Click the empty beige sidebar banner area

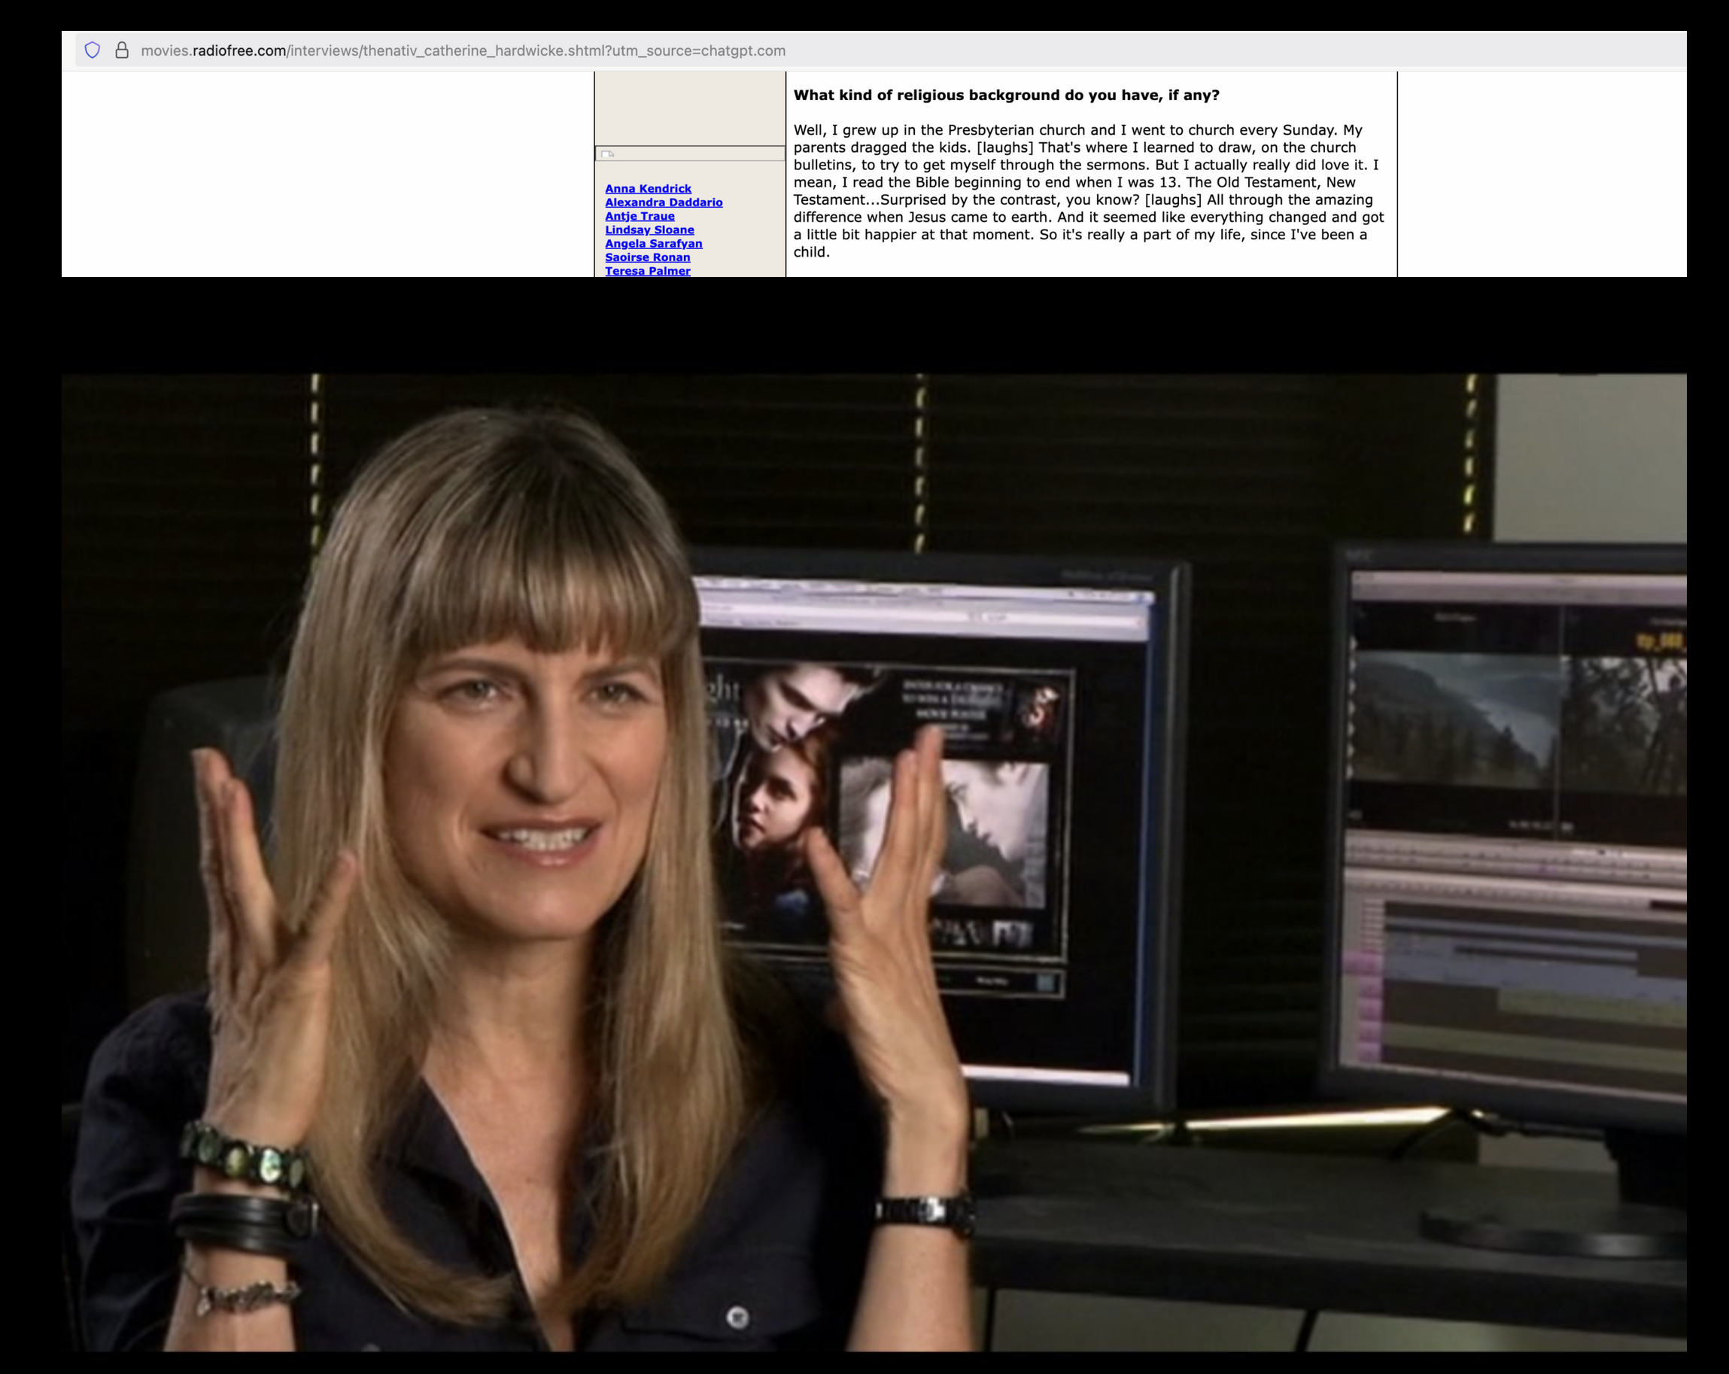[690, 108]
